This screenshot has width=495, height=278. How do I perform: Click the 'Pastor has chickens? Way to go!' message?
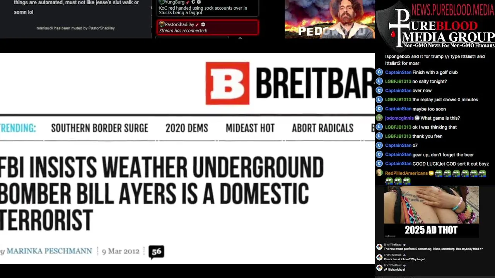(x=404, y=259)
